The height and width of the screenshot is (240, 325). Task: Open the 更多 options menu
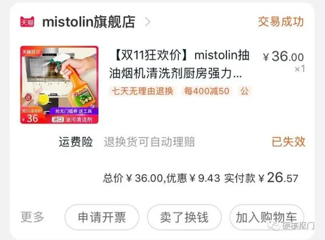(x=32, y=217)
